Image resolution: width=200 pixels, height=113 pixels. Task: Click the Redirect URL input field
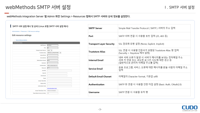(59, 83)
